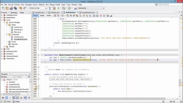Minimize the Projects panel group
This screenshot has width=183, height=103.
click(x=30, y=13)
